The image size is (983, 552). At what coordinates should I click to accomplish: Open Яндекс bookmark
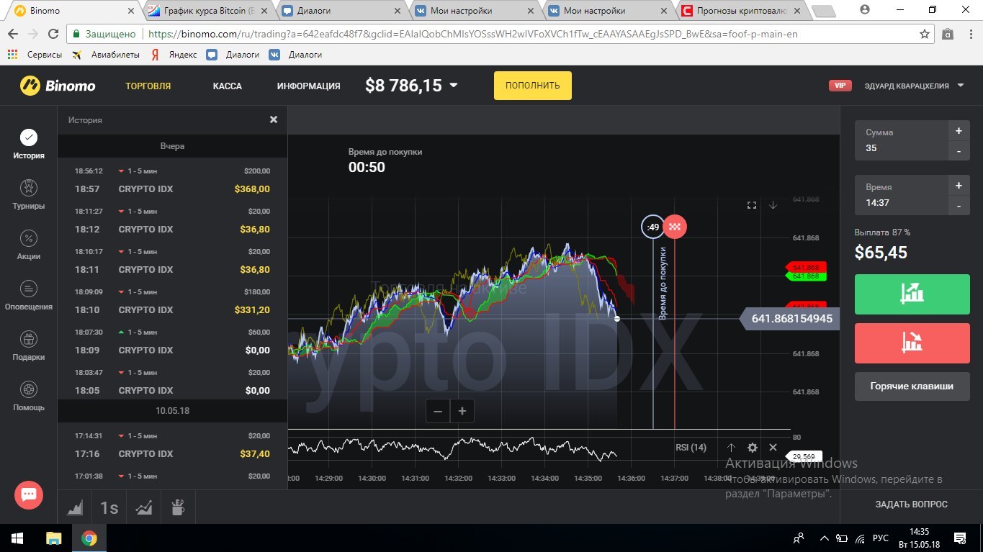[x=174, y=54]
